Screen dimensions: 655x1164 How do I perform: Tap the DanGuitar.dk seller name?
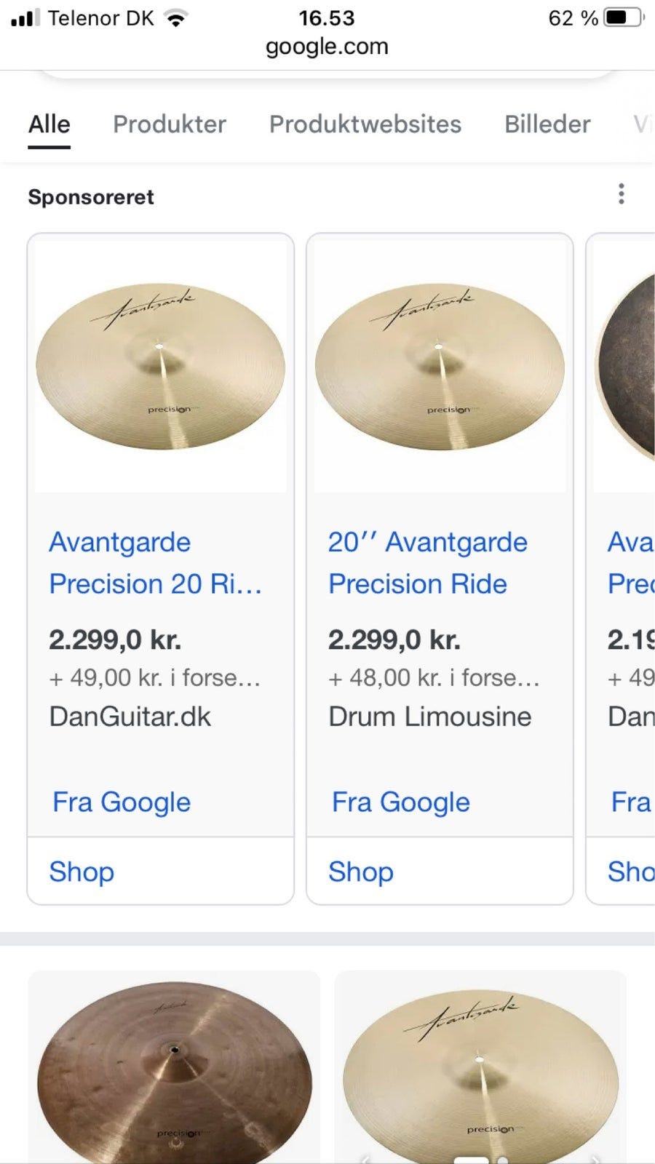click(130, 717)
